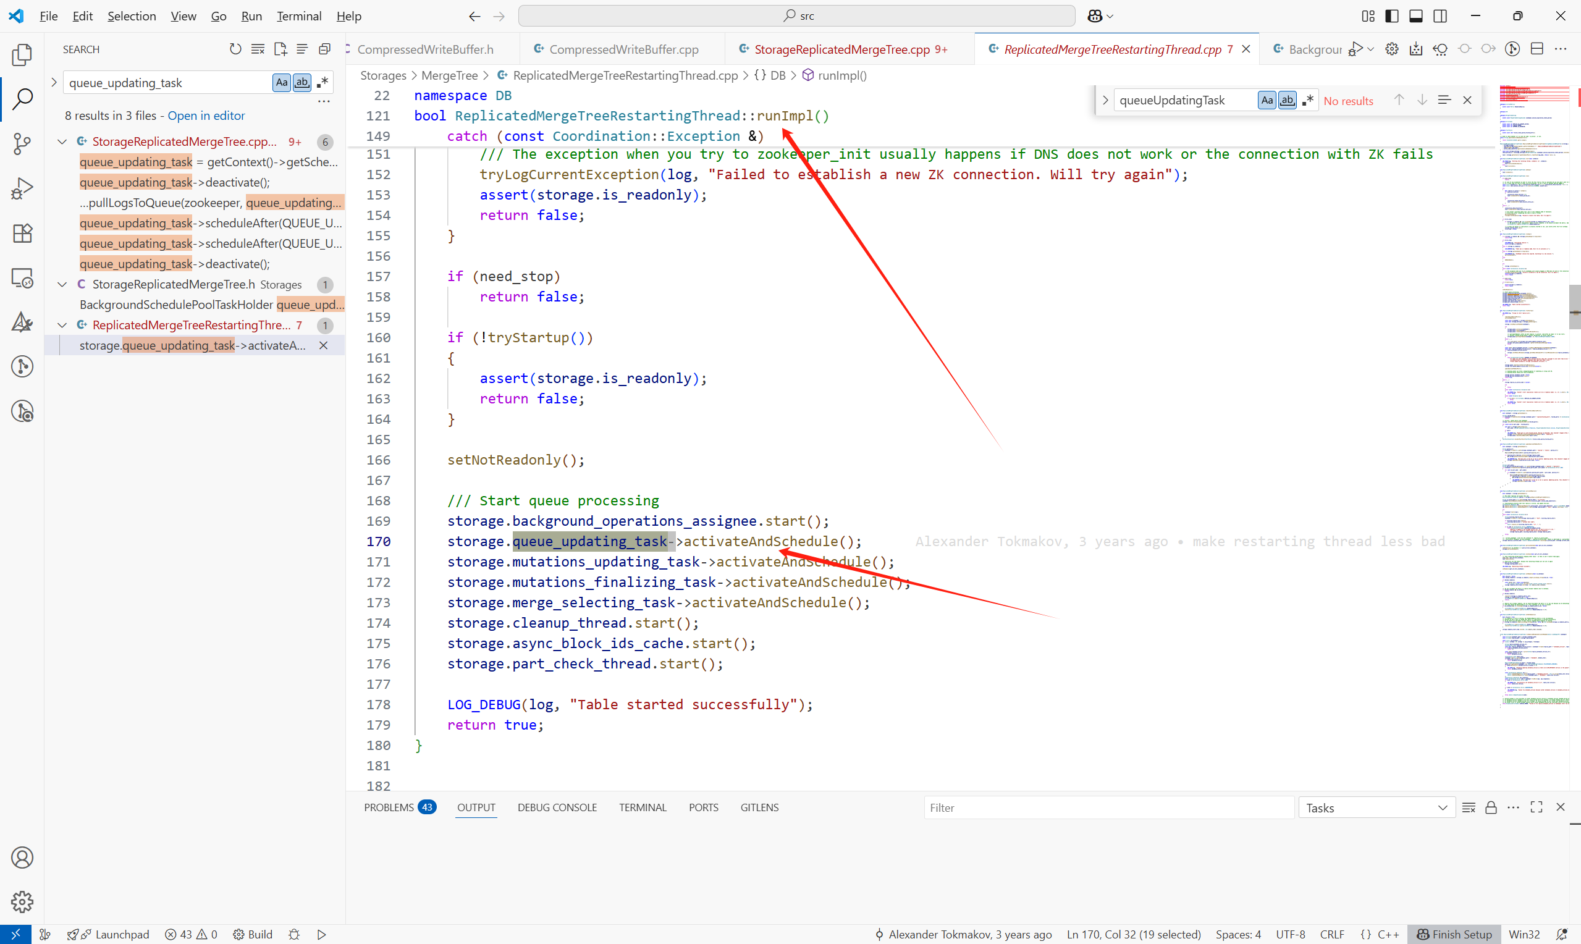
Task: Click Launchpad in status bar
Action: tap(108, 935)
